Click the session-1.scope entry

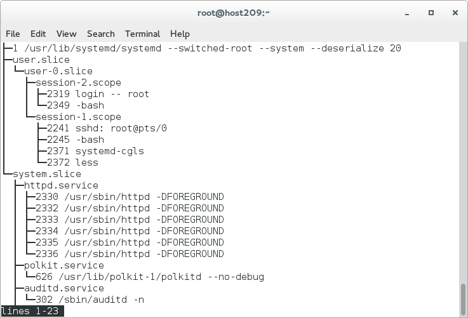click(78, 117)
